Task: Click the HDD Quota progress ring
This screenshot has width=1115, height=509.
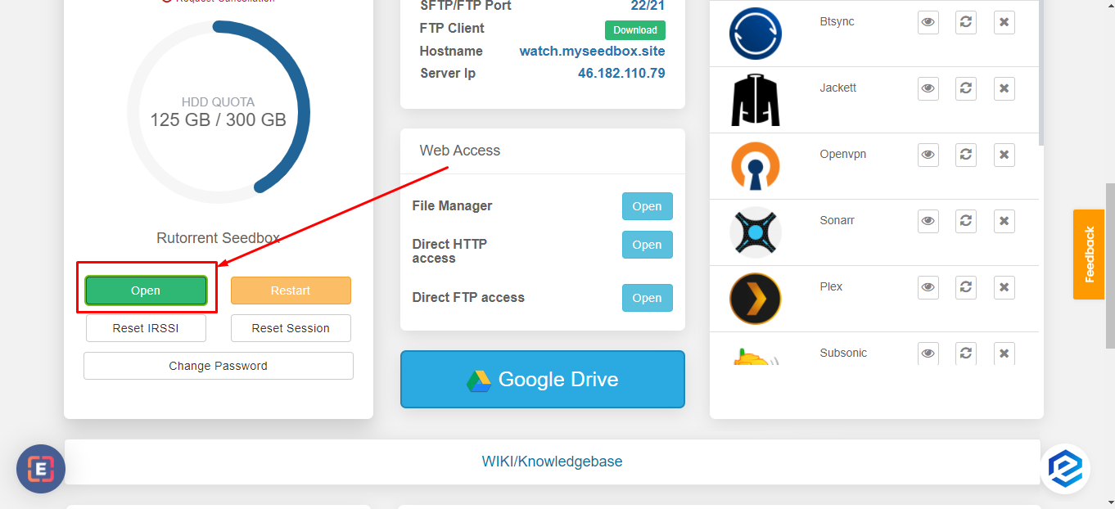Action: tap(219, 113)
